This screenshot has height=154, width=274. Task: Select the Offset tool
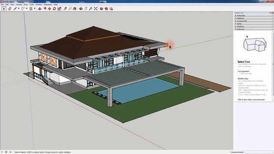tap(45, 9)
